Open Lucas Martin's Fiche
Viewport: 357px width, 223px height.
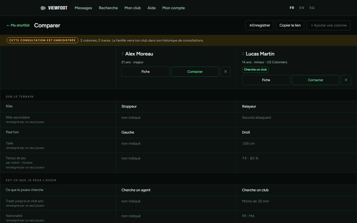click(x=266, y=80)
